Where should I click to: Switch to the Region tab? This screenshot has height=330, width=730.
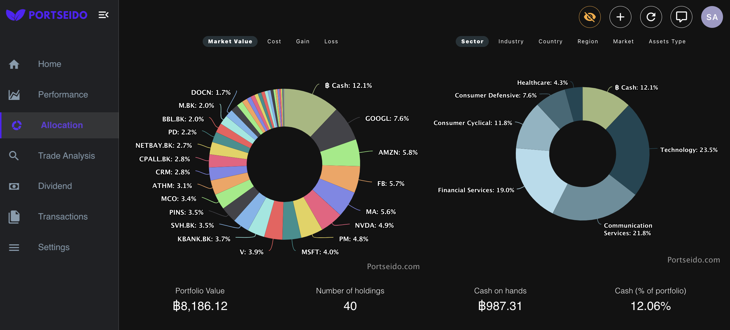pos(588,41)
